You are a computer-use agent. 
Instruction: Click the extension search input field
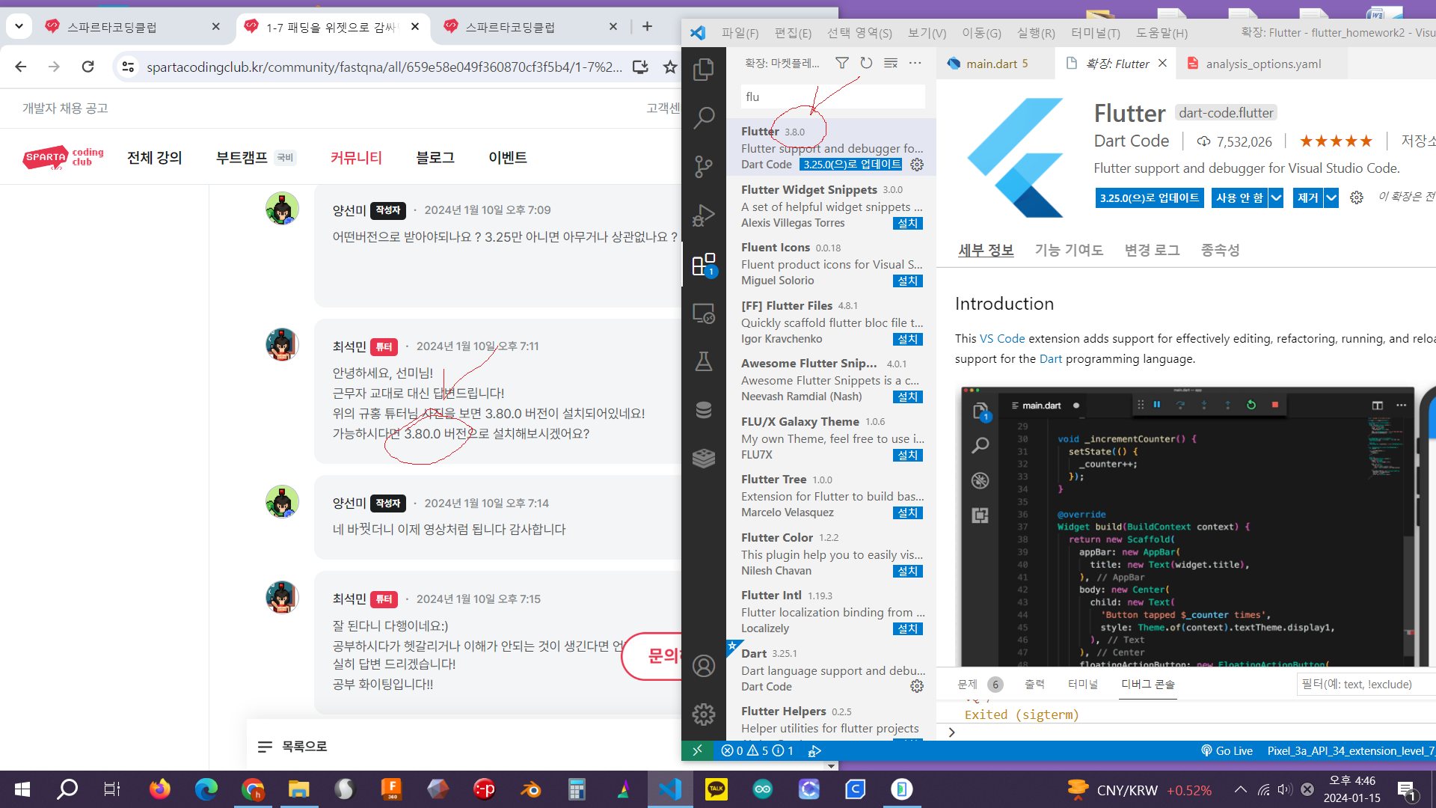(832, 97)
